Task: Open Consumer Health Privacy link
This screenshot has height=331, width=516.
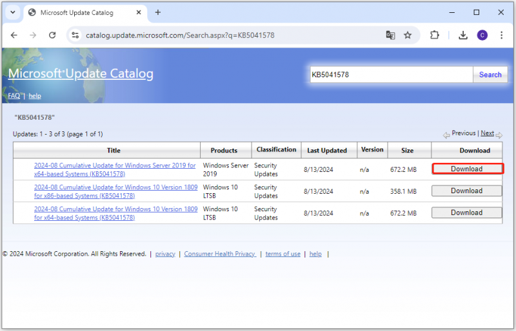Action: tap(220, 254)
